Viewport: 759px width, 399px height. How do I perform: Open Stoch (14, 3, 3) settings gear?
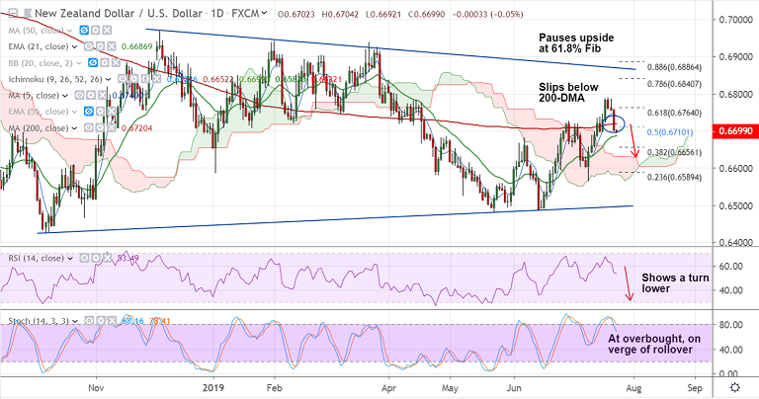[x=100, y=321]
